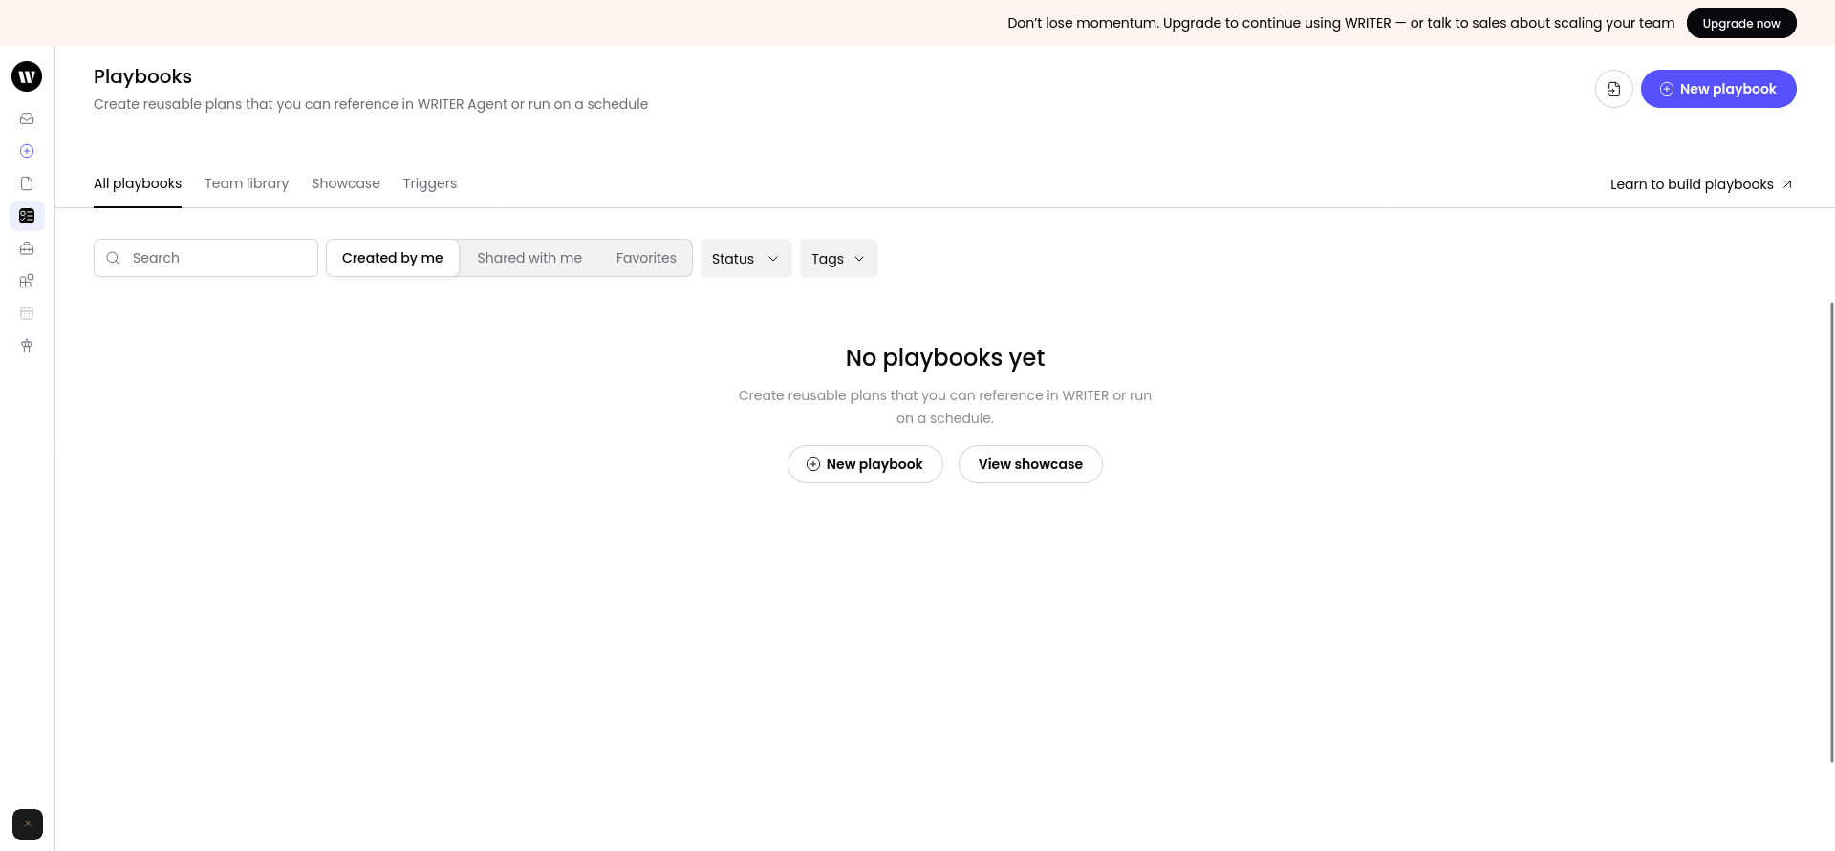The width and height of the screenshot is (1835, 851).
Task: Click the vertical scrollbar on the right edge
Action: click(x=1831, y=532)
